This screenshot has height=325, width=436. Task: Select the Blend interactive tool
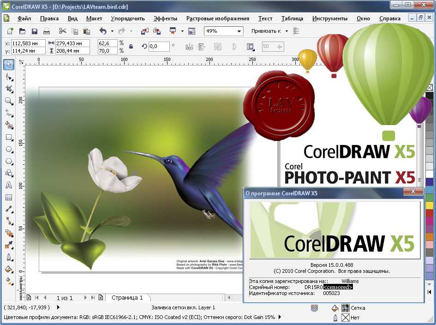click(x=9, y=233)
